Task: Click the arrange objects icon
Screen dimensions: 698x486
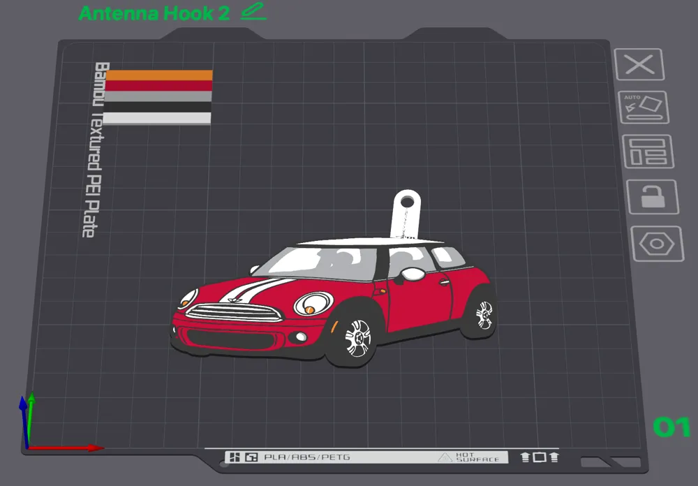Action: 648,152
